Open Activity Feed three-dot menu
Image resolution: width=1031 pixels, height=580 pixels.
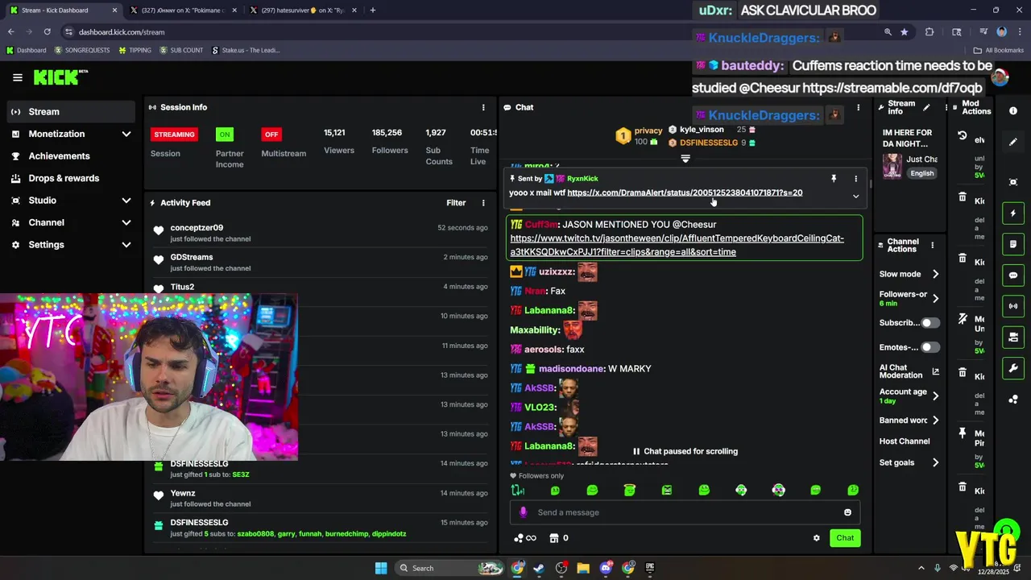(483, 203)
